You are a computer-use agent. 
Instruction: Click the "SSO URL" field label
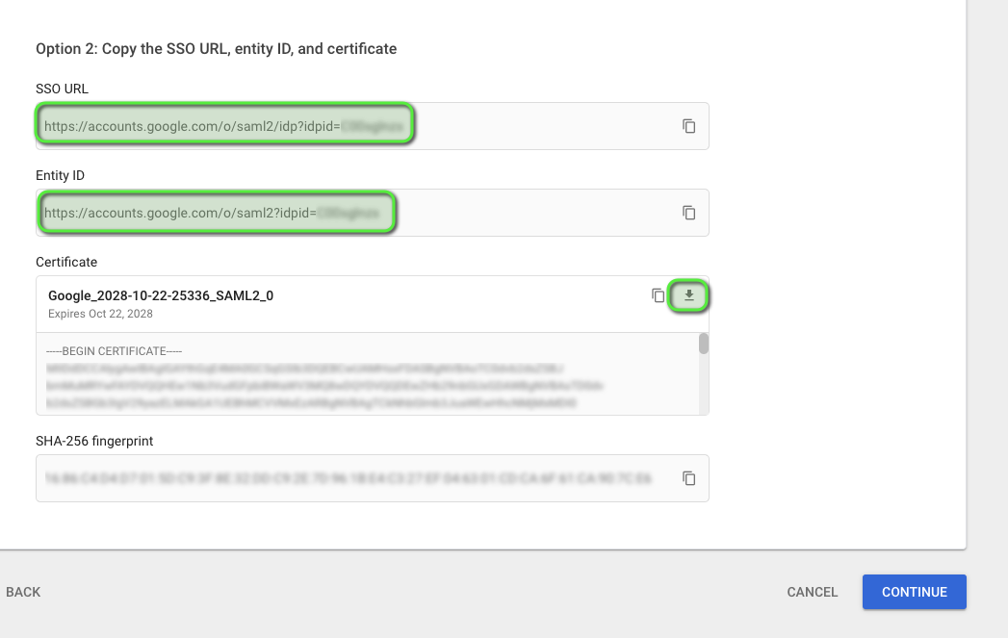coord(62,89)
